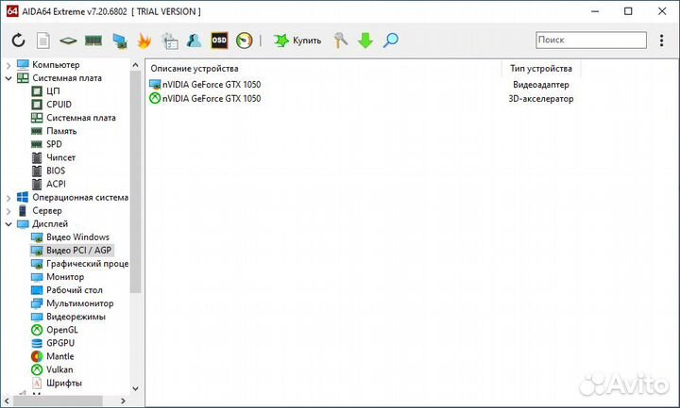Click the Купить button
This screenshot has width=680, height=408.
coord(297,41)
